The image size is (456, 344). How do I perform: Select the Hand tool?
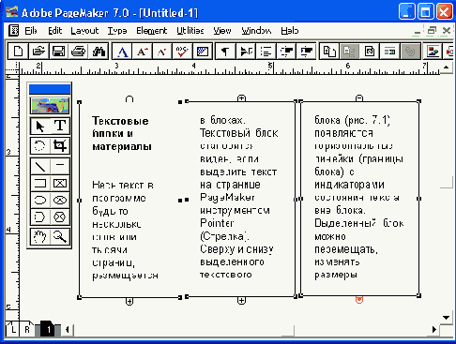pos(40,237)
